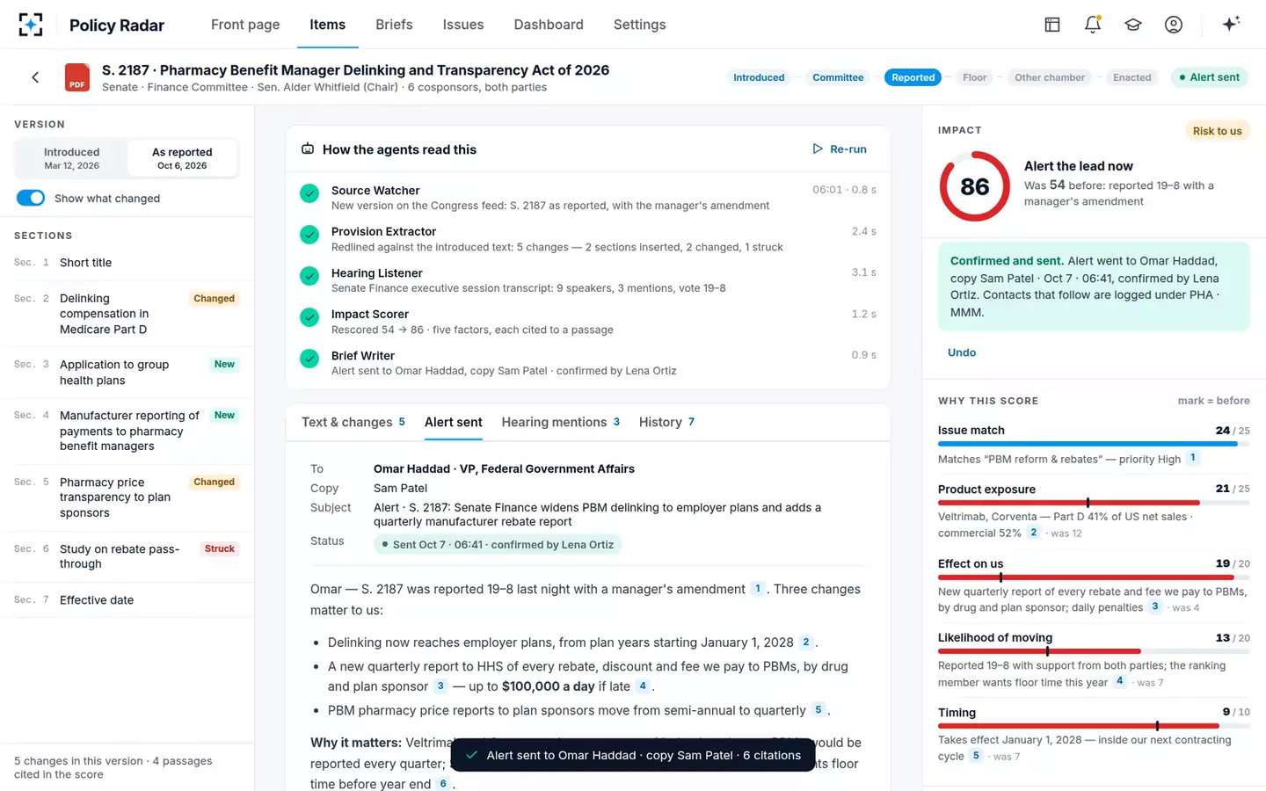Screen dimensions: 1266x791
Task: Click Source Watcher green check icon
Action: pyautogui.click(x=309, y=193)
